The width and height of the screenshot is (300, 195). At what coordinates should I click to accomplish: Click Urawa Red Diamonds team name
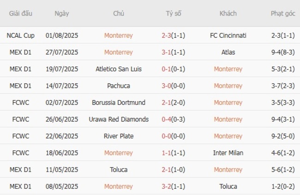coord(119,119)
